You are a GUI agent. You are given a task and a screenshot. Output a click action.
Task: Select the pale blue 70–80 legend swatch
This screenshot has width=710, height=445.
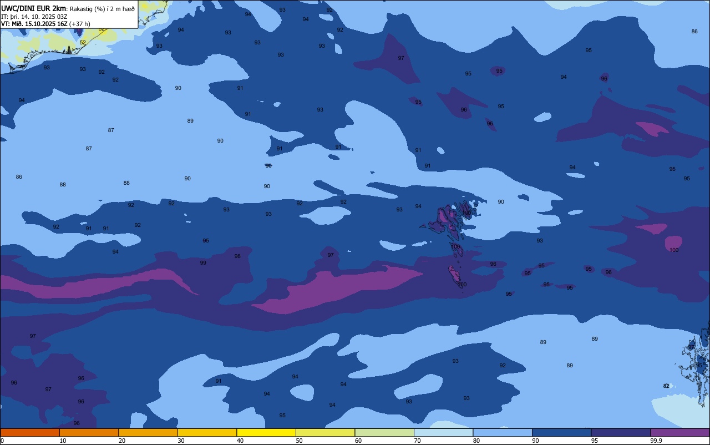tap(443, 432)
